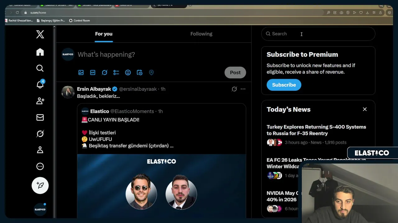Click the pencil edit icon in browser toolbar

335,13
